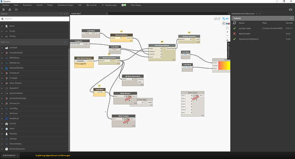Click the New file icon in toolbar
This screenshot has width=295, height=159.
tap(3, 9)
